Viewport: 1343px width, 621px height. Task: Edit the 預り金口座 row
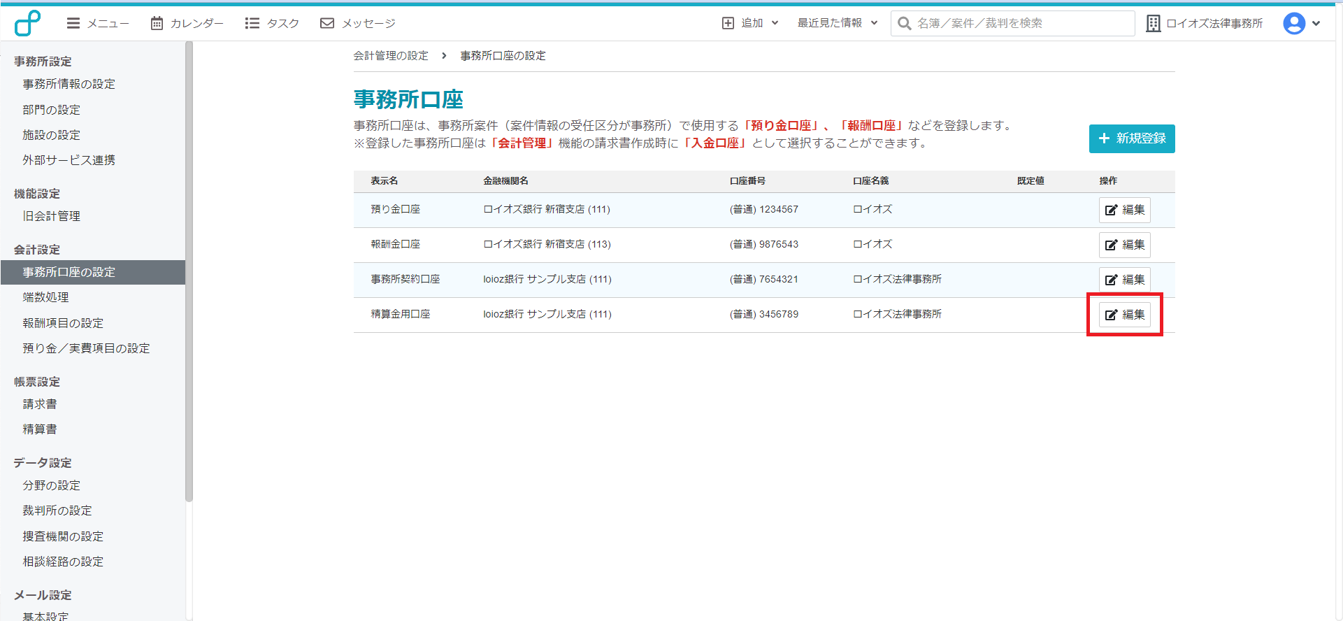point(1125,210)
